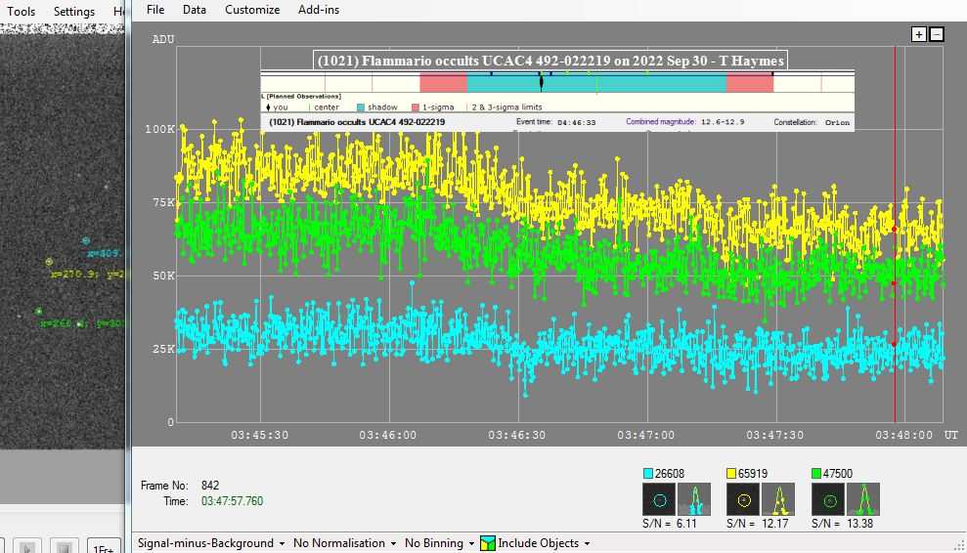
Task: Open the Customize menu
Action: 252,10
